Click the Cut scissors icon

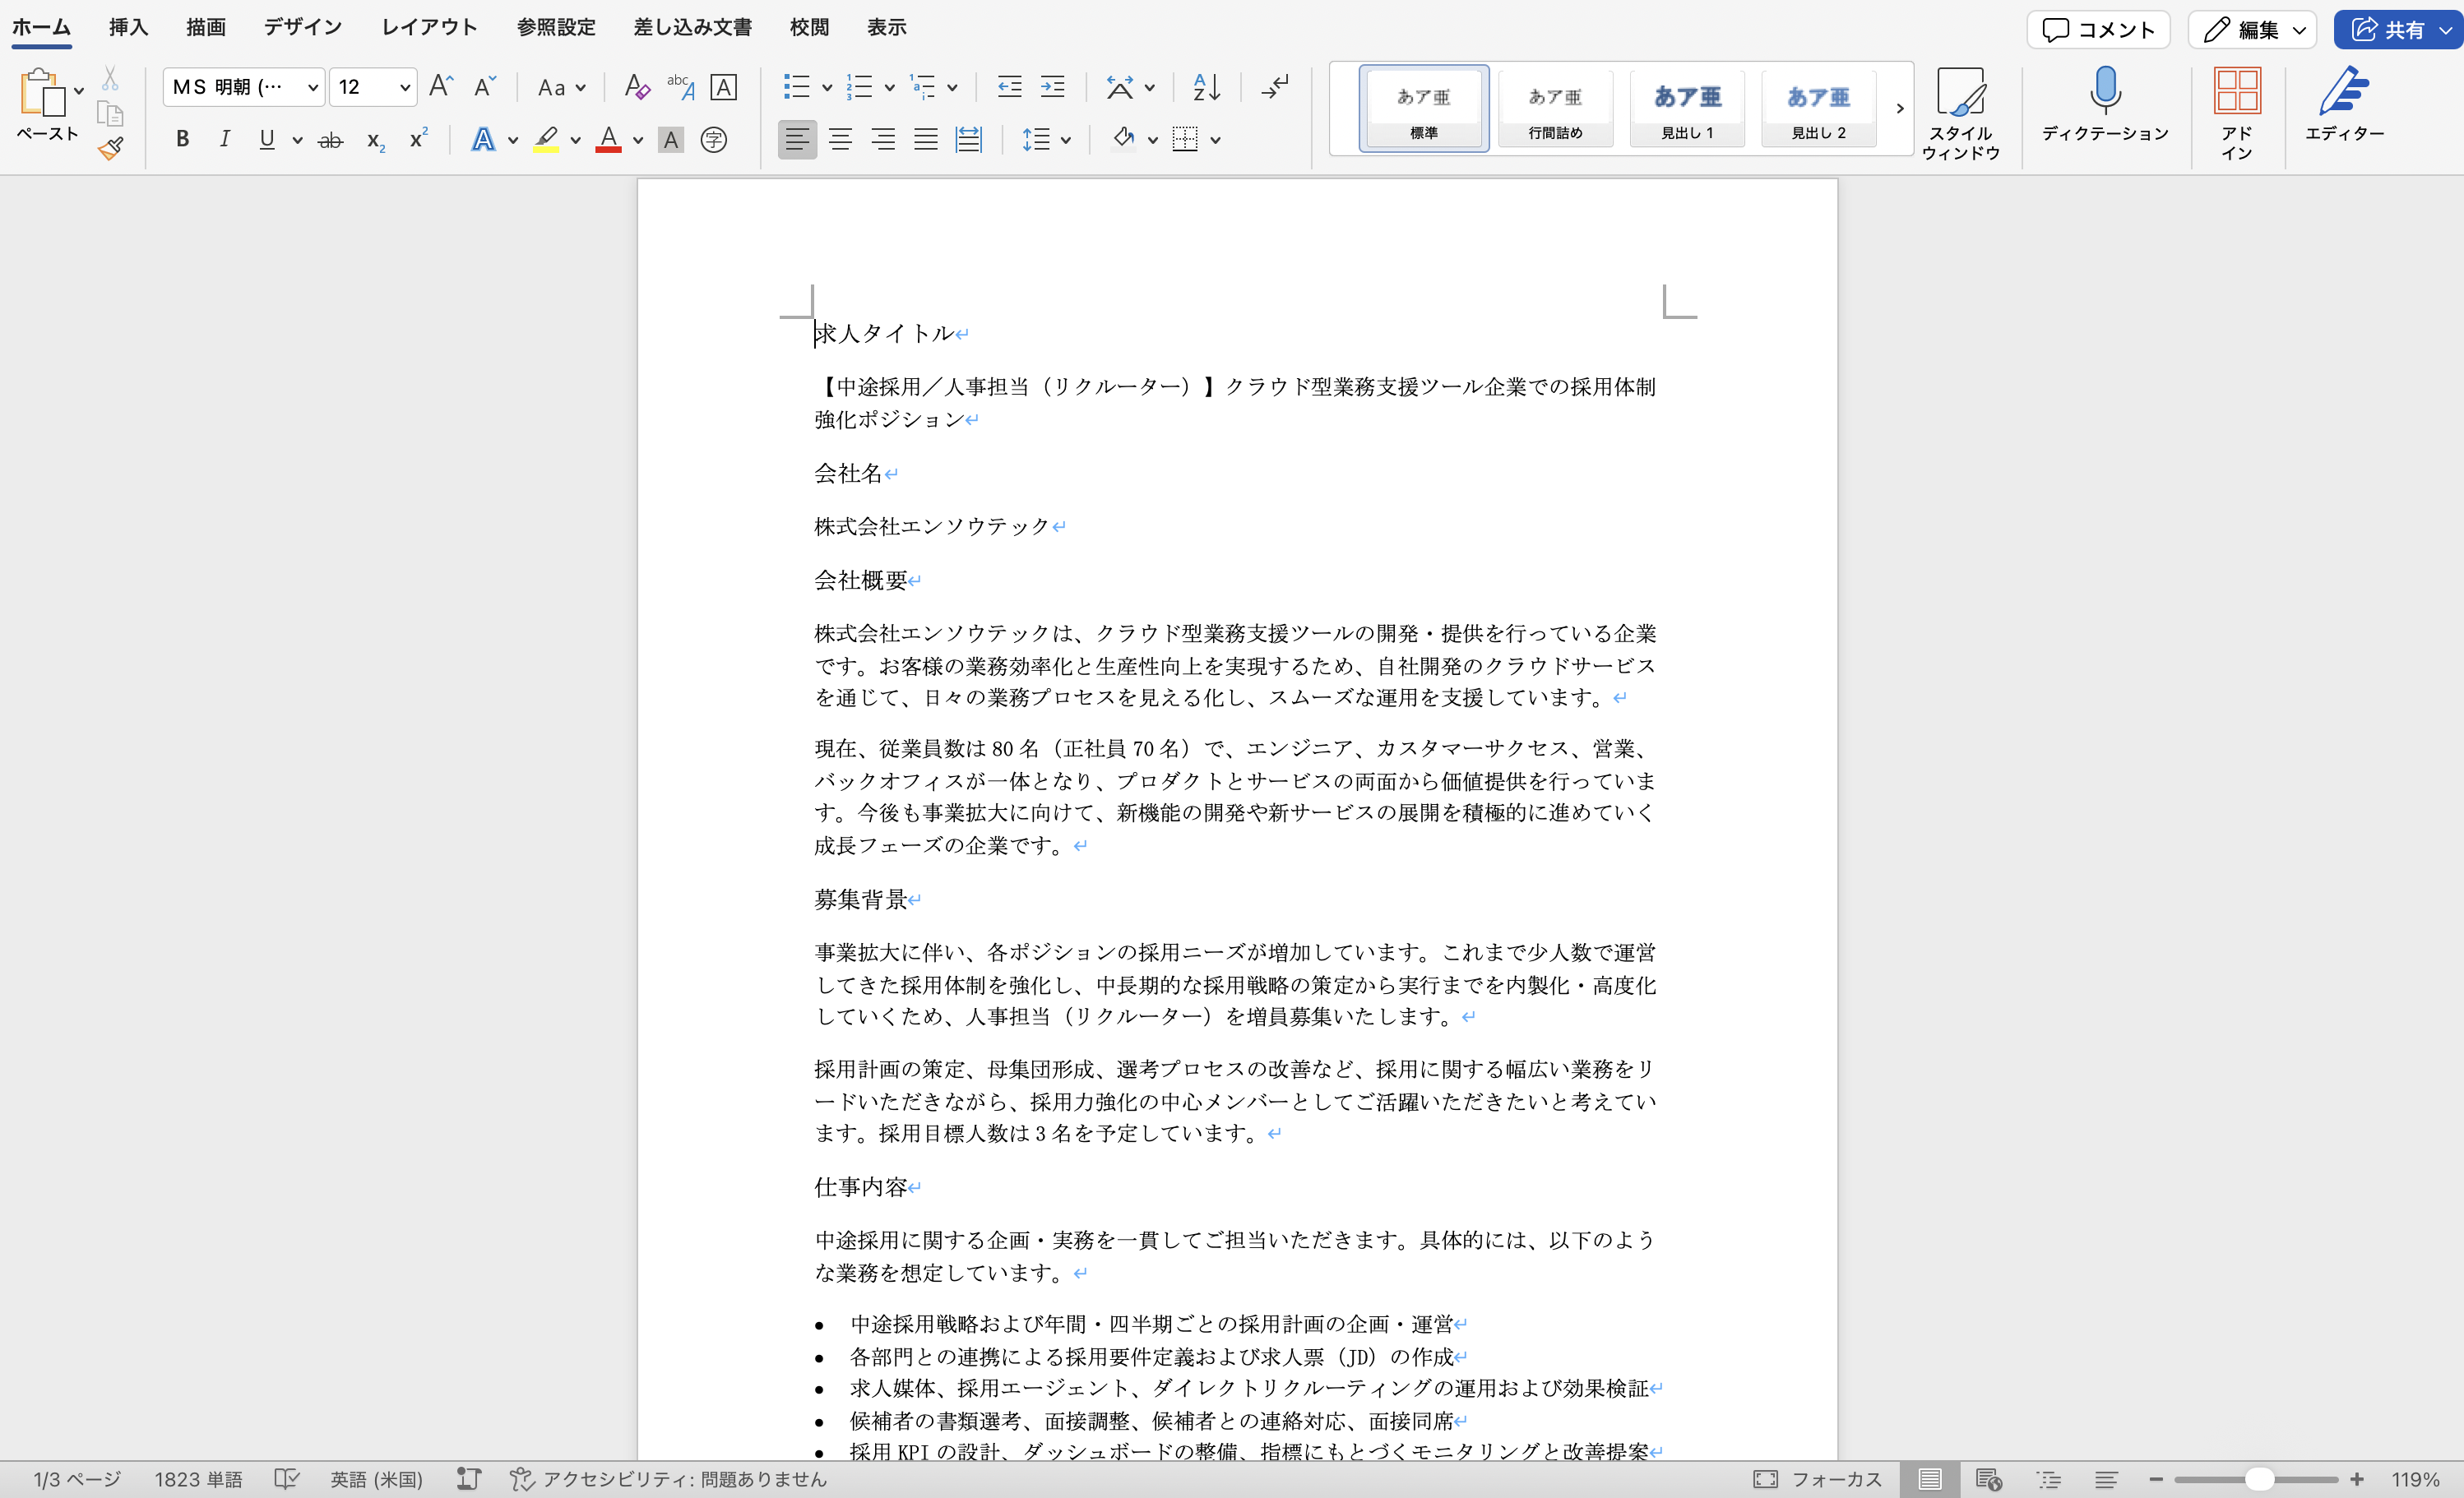click(110, 78)
